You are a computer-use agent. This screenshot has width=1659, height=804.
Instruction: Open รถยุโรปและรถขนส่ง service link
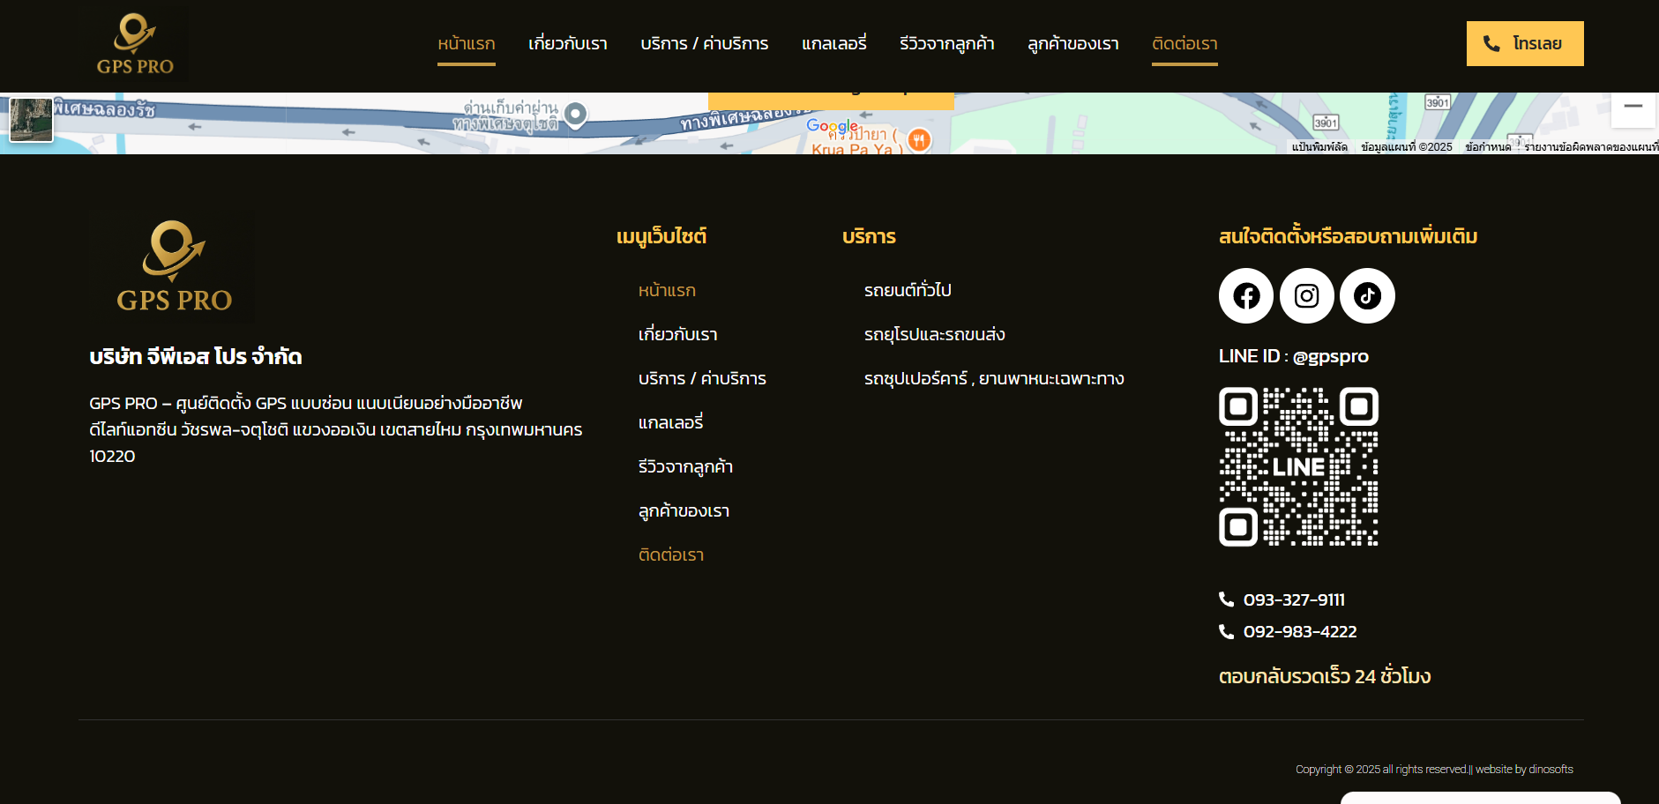934,335
